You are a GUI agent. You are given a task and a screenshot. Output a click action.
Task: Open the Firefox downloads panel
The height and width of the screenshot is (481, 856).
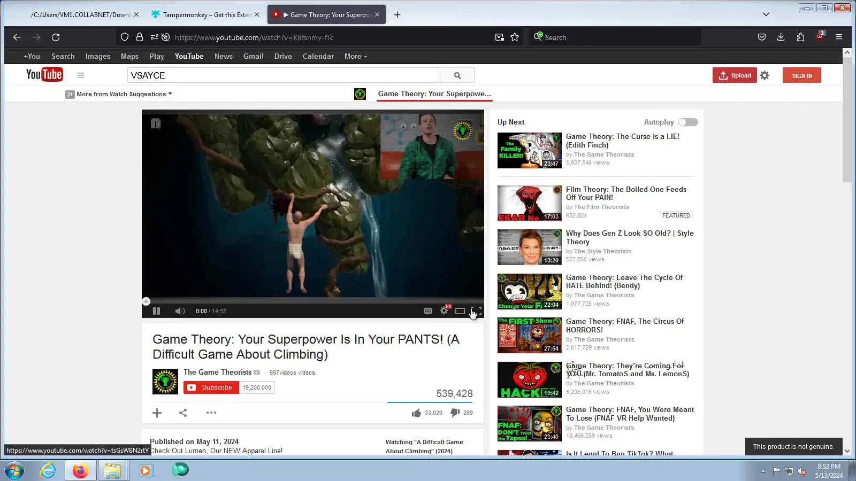click(781, 37)
